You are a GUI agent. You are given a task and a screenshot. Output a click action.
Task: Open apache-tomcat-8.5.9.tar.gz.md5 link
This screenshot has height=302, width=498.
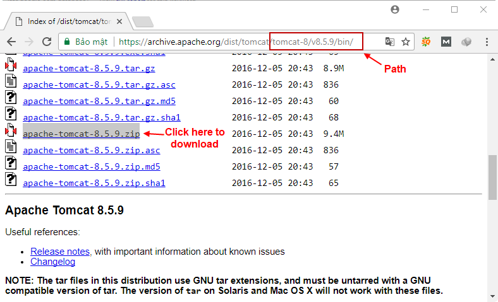coord(99,102)
